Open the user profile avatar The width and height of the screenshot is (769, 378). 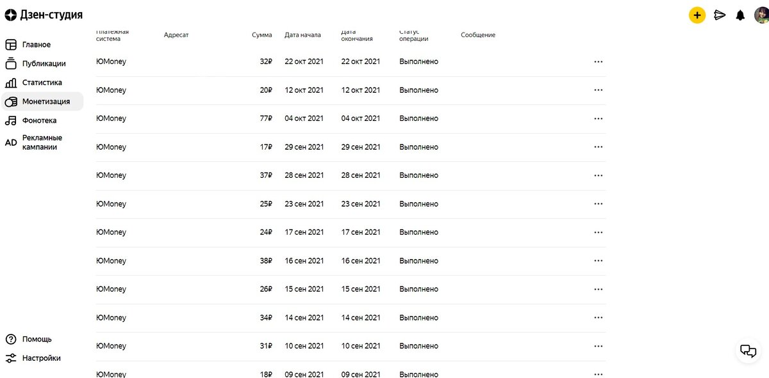click(x=761, y=15)
